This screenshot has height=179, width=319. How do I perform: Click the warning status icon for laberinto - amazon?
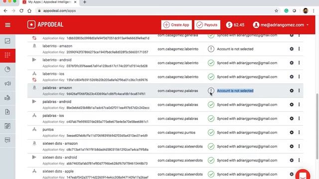[x=211, y=49]
